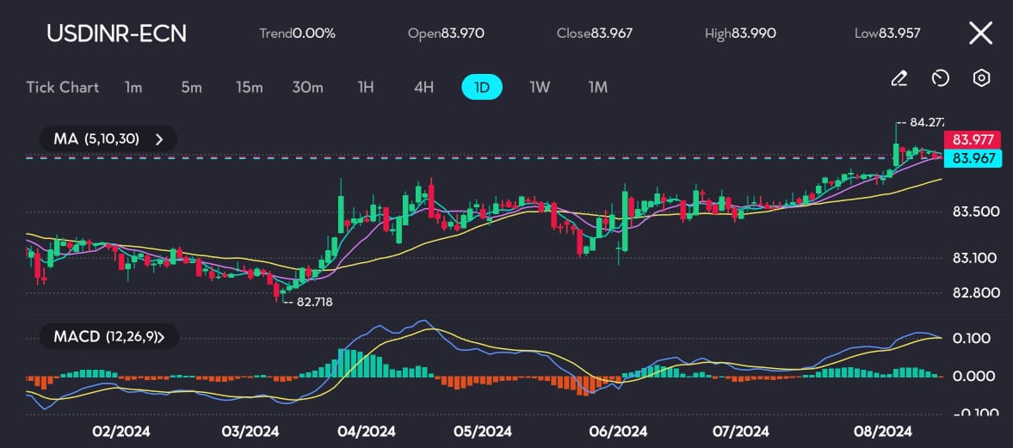Select the 4H timeframe
This screenshot has height=448, width=1013.
point(423,87)
